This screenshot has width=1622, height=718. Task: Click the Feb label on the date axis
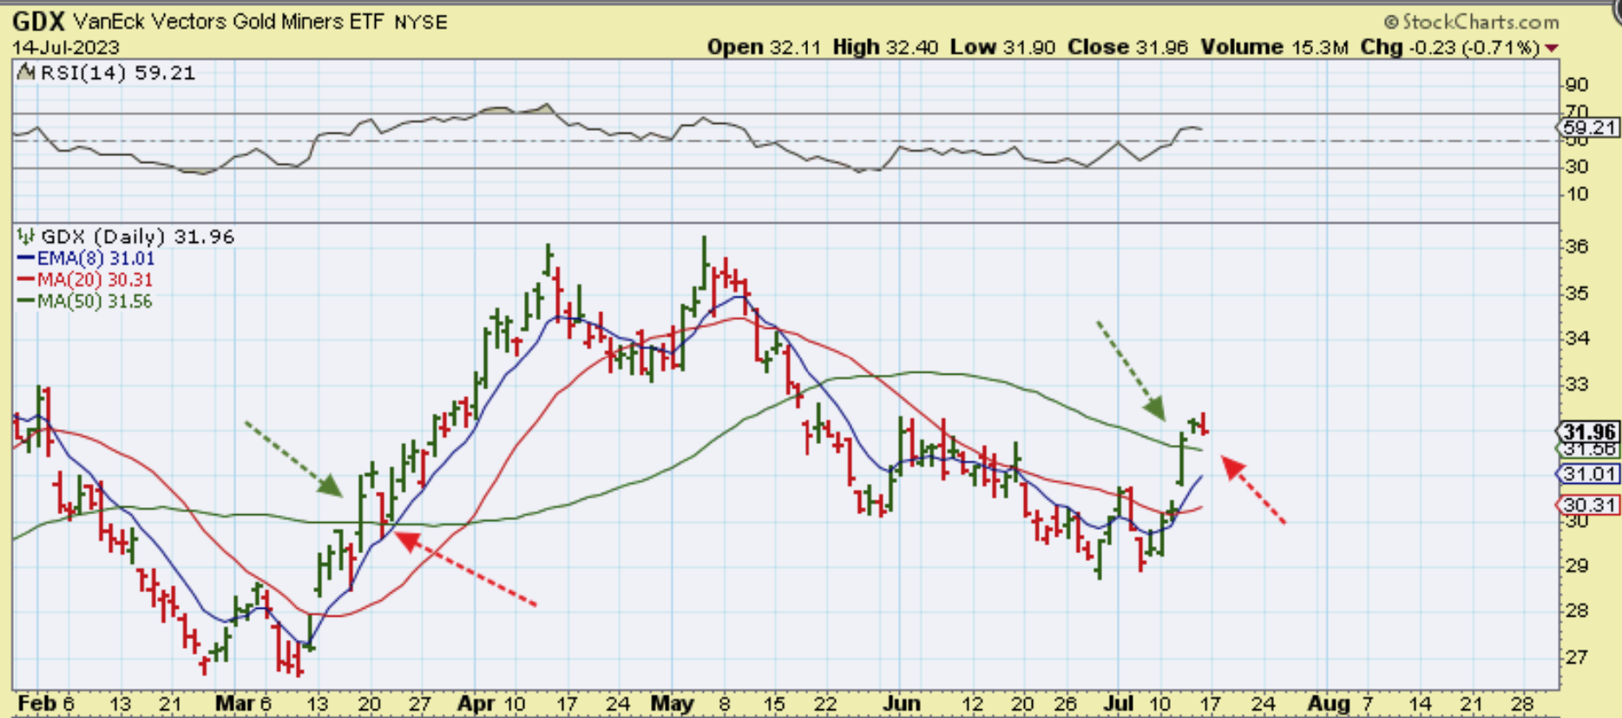click(36, 703)
